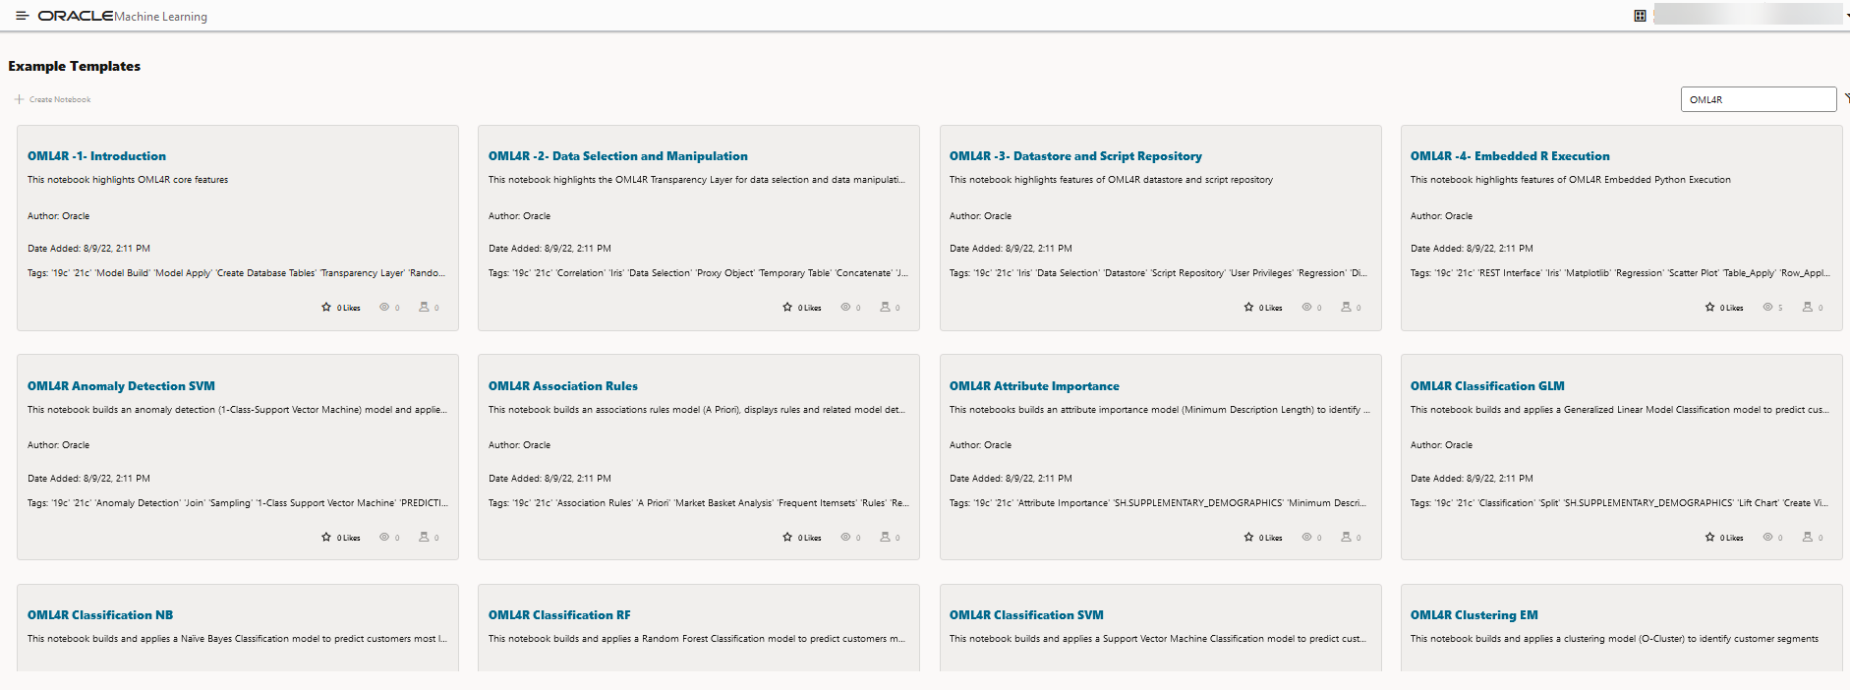Open the hamburger navigation menu
Screen dimensions: 1850x690
[x=22, y=16]
